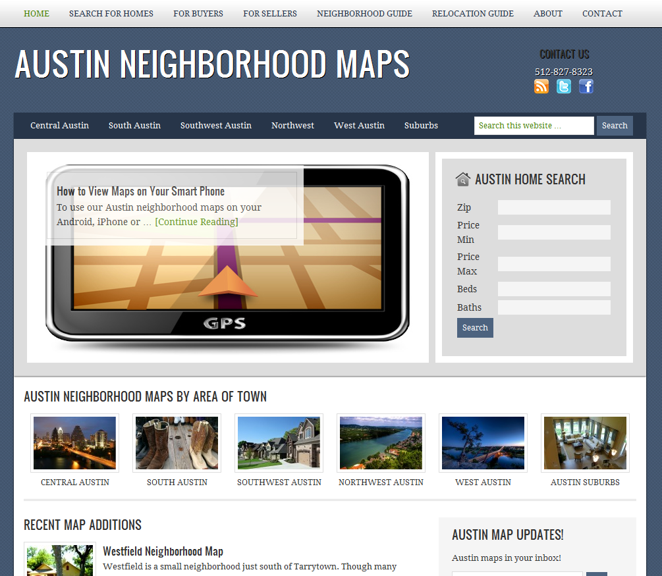662x576 pixels.
Task: Open the West Austin bridge thumbnail
Action: [483, 443]
